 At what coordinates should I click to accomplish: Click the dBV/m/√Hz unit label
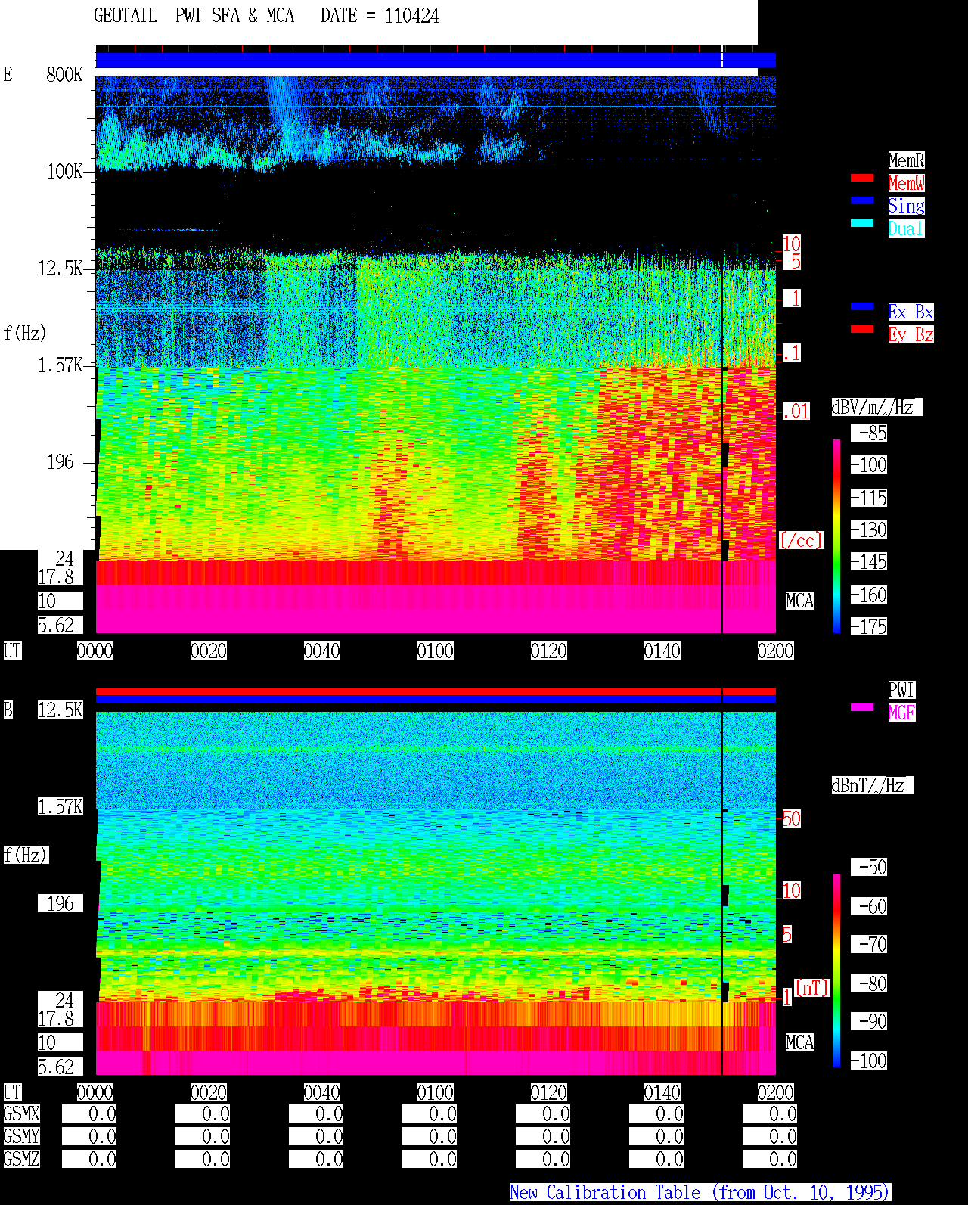[x=876, y=407]
